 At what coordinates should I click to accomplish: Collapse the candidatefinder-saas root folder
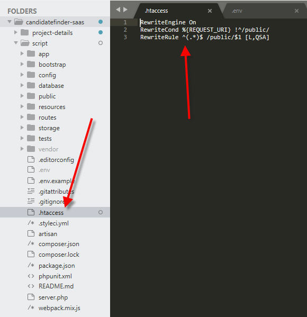click(10, 22)
